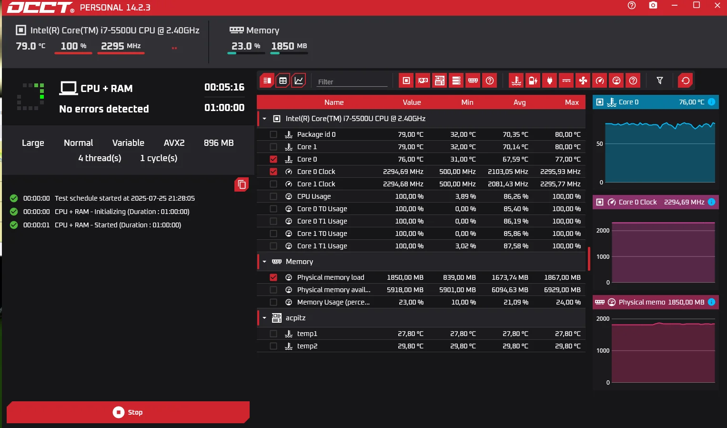Collapse the acpitz sensor group
Screen dimensions: 727x428
(x=264, y=318)
